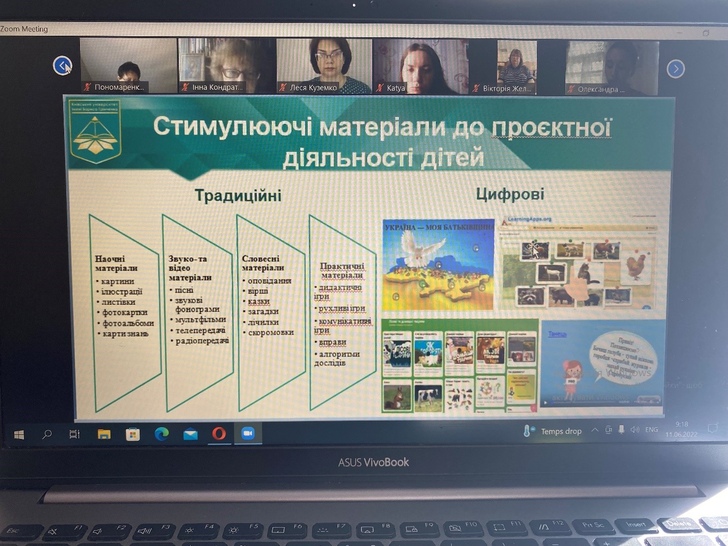
Task: Click the Танець link on the slide
Action: (557, 334)
